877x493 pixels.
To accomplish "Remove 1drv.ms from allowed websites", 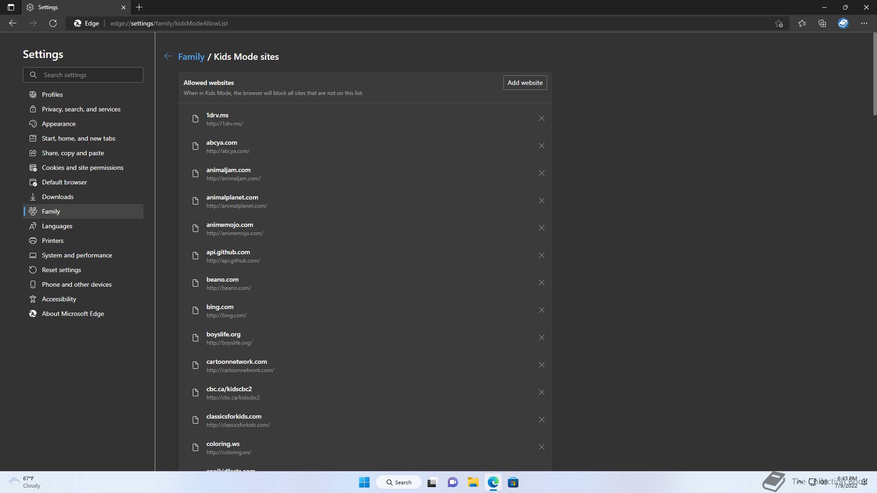I will click(x=541, y=119).
